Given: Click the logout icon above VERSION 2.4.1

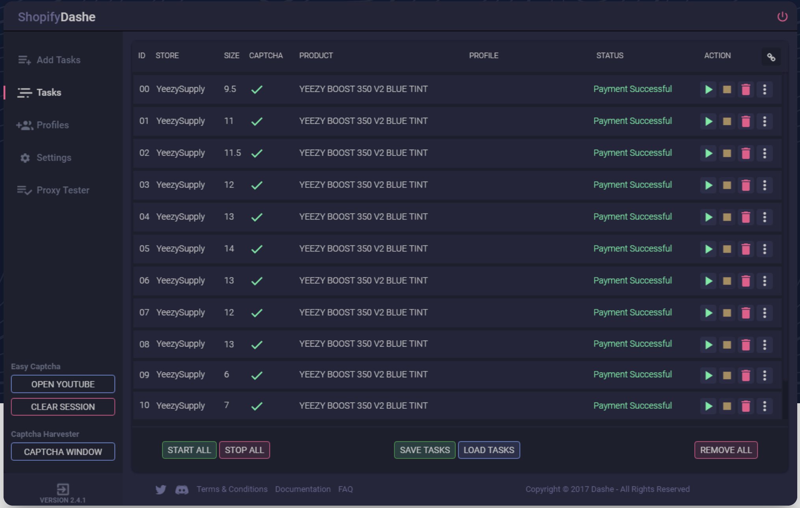Looking at the screenshot, I should pos(63,489).
